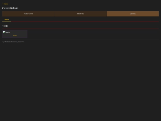Select the yellow Teste sub-tab
The height and width of the screenshot is (121, 161).
7,20
